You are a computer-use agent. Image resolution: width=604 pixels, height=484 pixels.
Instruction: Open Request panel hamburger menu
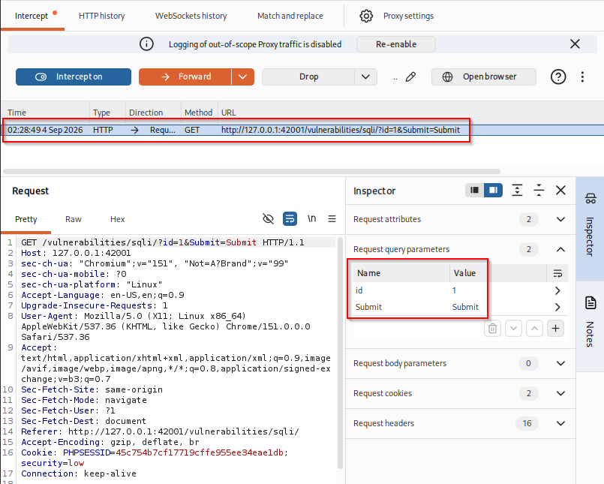[x=332, y=219]
